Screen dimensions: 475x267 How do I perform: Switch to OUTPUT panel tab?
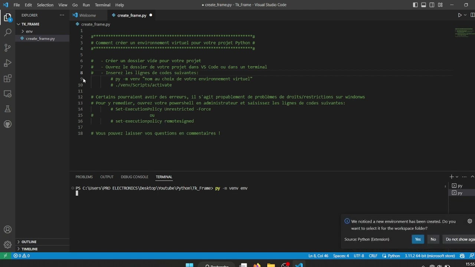[x=107, y=177]
